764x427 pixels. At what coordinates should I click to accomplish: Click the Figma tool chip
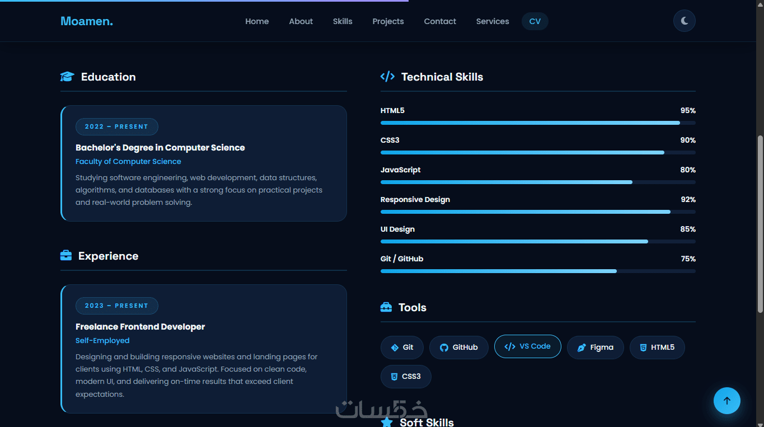[x=596, y=348]
